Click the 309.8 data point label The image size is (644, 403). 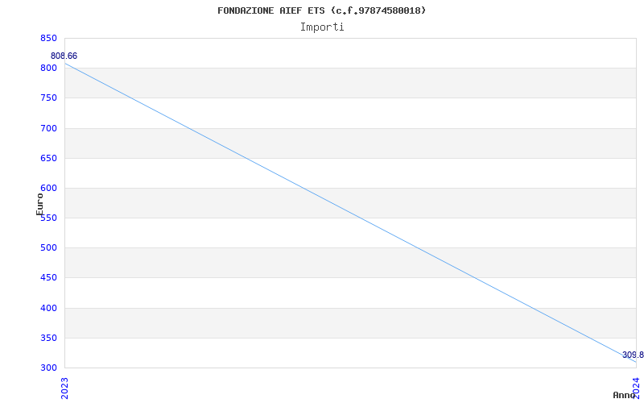[633, 355]
